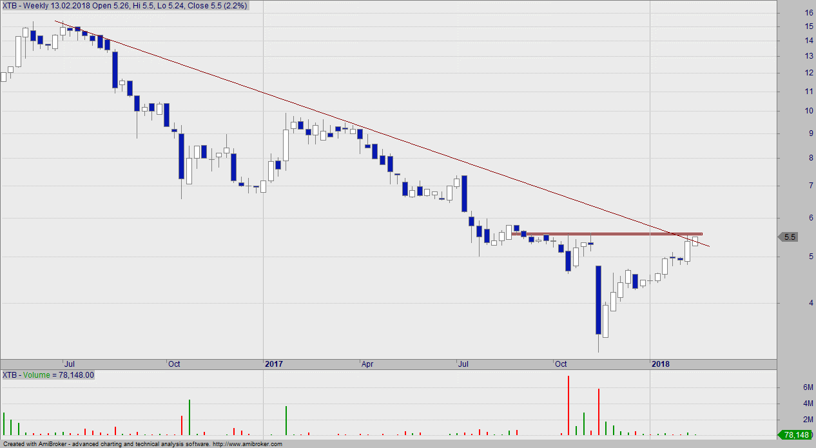Select the last white candle at the trend line

tap(695, 241)
